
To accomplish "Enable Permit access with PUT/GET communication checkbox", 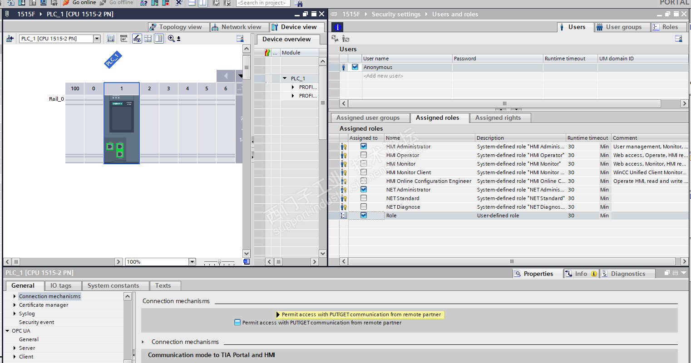I will point(237,323).
